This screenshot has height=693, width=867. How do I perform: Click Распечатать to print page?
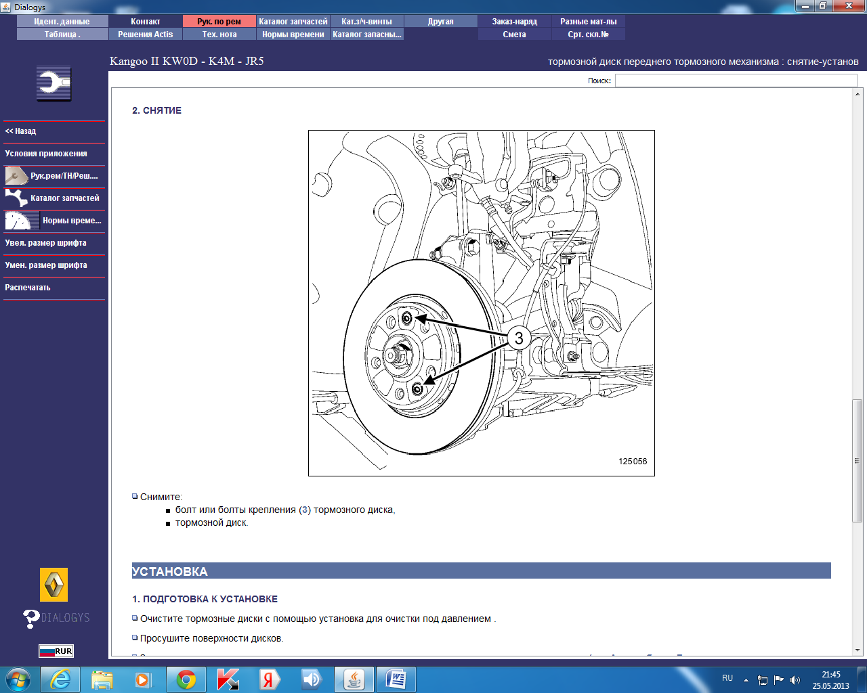tap(54, 288)
